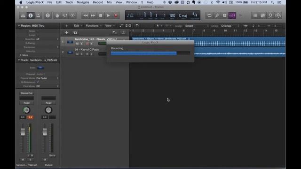Open the Mix menu
Image resolution: width=301 pixels, height=169 pixels.
tap(109, 2)
